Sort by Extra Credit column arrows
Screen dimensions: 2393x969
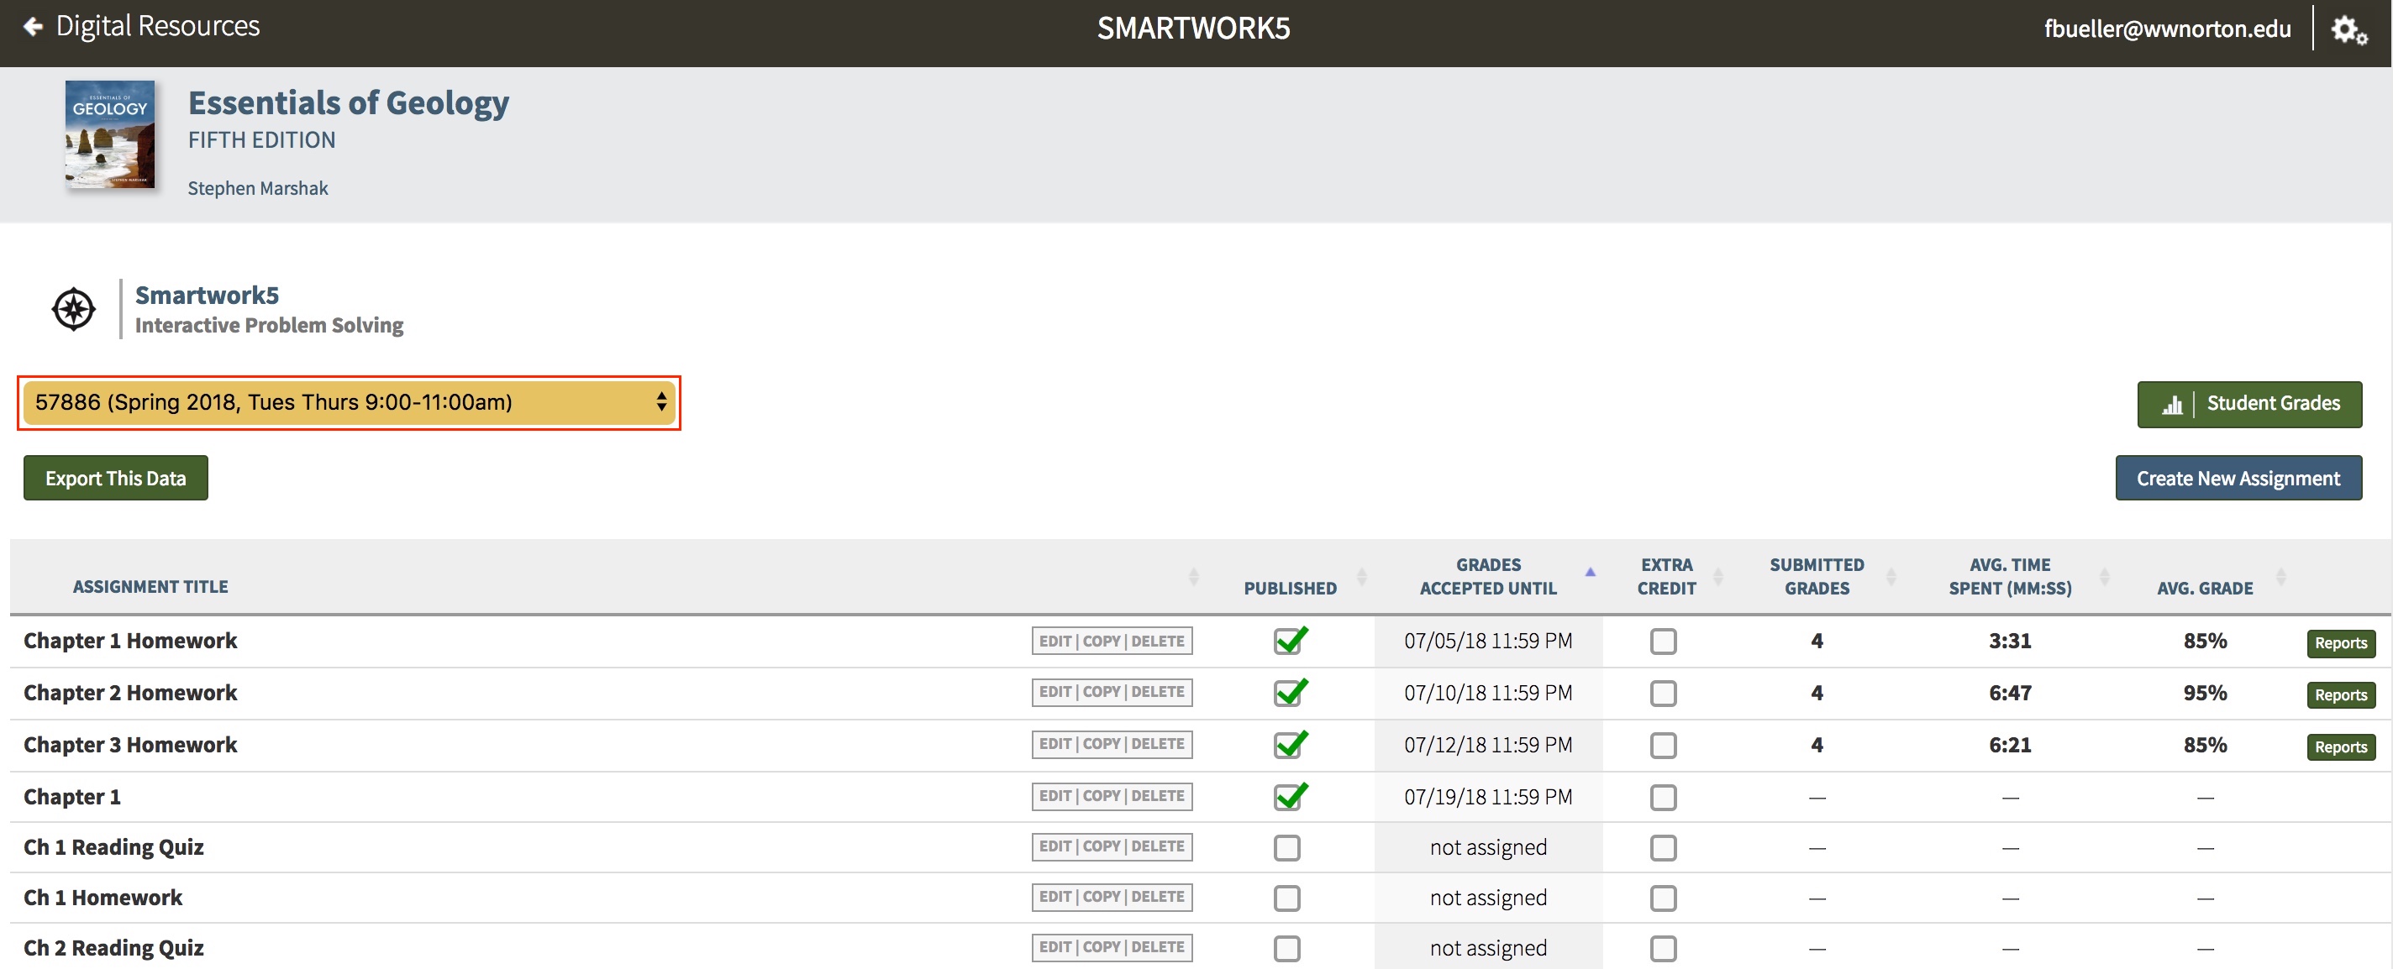[x=1717, y=578]
